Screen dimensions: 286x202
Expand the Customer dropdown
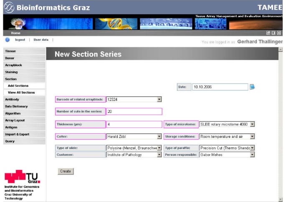point(159,155)
